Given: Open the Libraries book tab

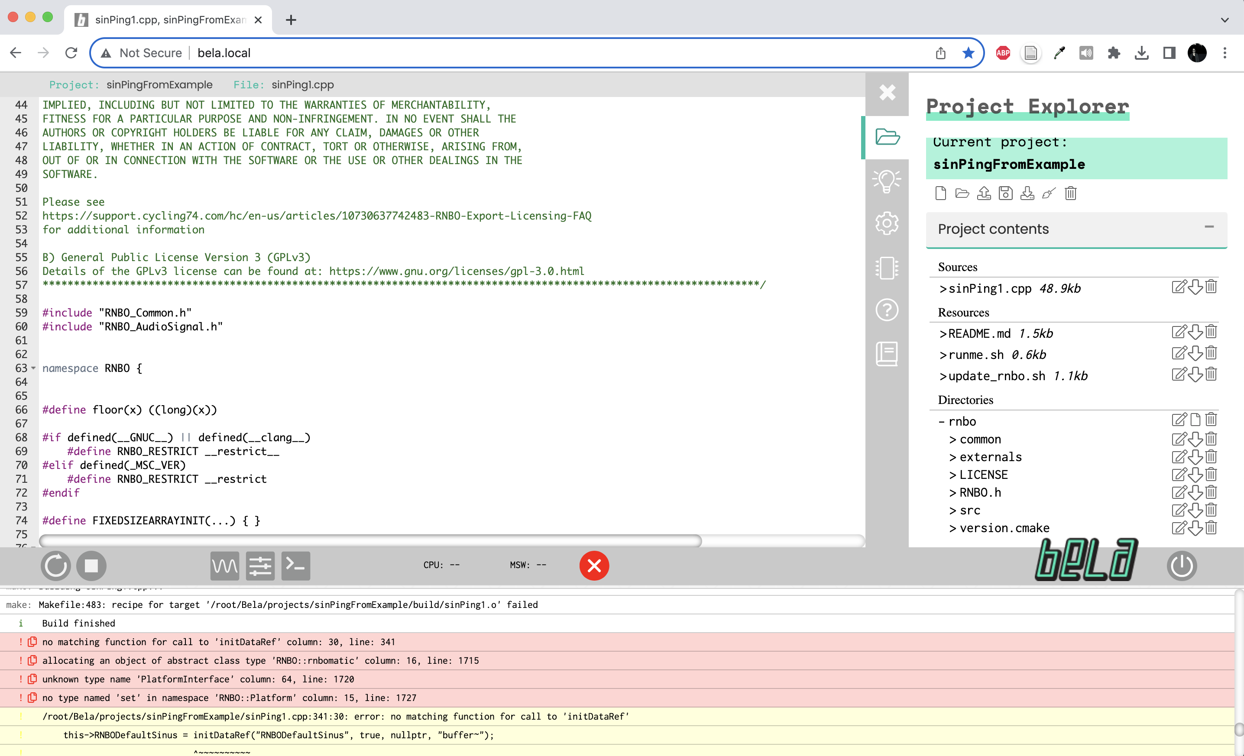Looking at the screenshot, I should click(887, 354).
